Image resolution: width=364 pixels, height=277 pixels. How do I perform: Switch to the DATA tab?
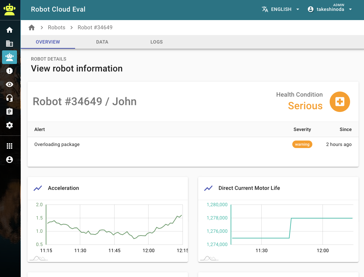[102, 42]
